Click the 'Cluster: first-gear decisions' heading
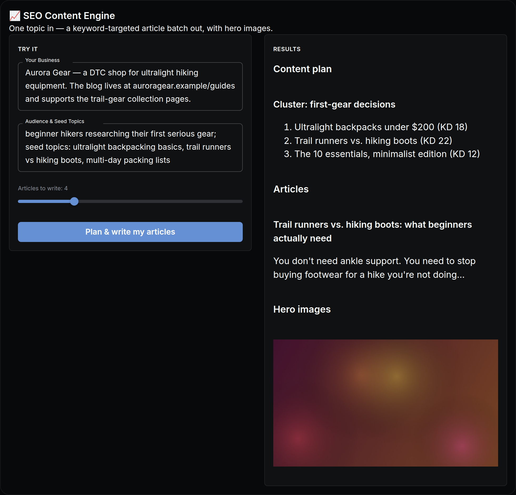This screenshot has height=495, width=516. coord(334,104)
